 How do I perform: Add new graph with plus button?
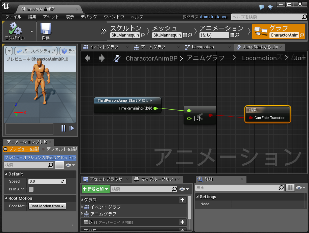tap(182, 200)
